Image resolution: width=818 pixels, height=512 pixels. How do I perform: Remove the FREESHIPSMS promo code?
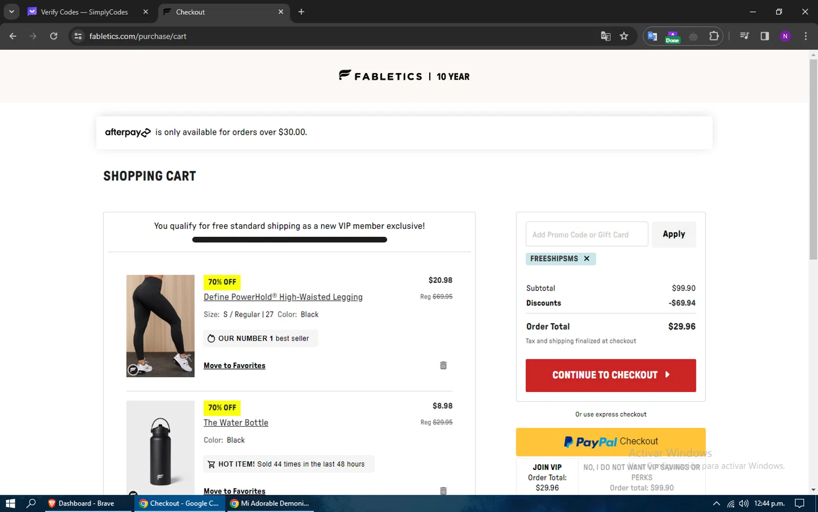pyautogui.click(x=587, y=259)
